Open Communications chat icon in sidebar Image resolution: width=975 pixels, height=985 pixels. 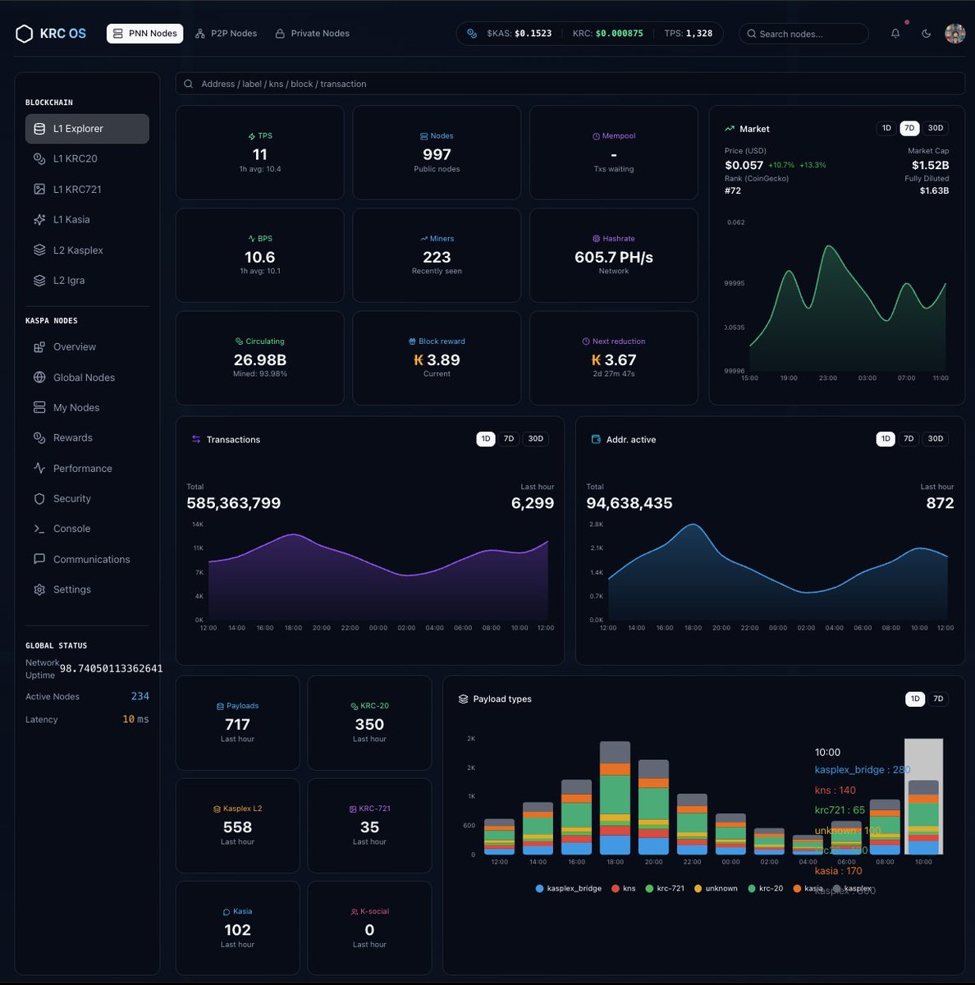click(39, 559)
